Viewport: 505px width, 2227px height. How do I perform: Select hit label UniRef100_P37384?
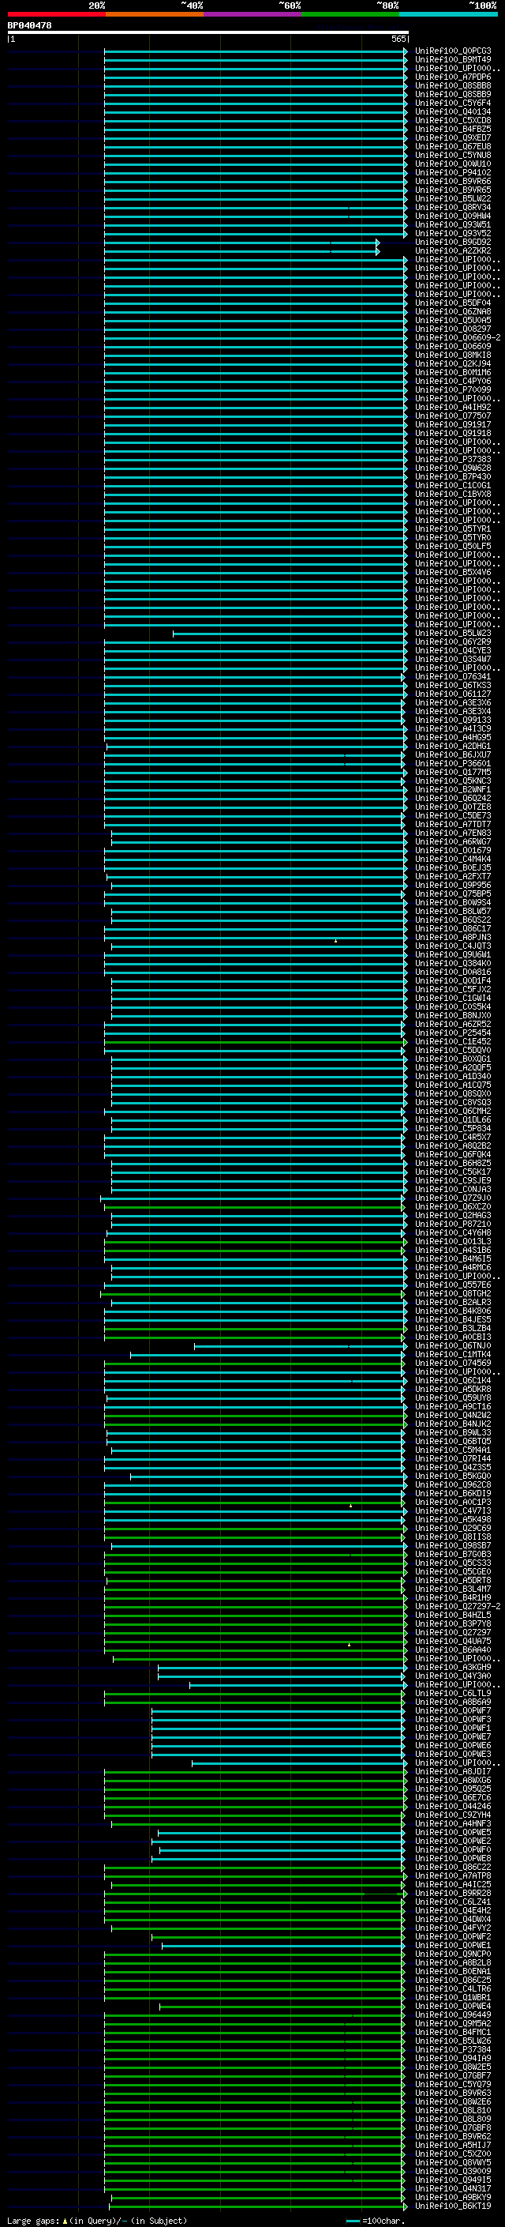tap(453, 2050)
